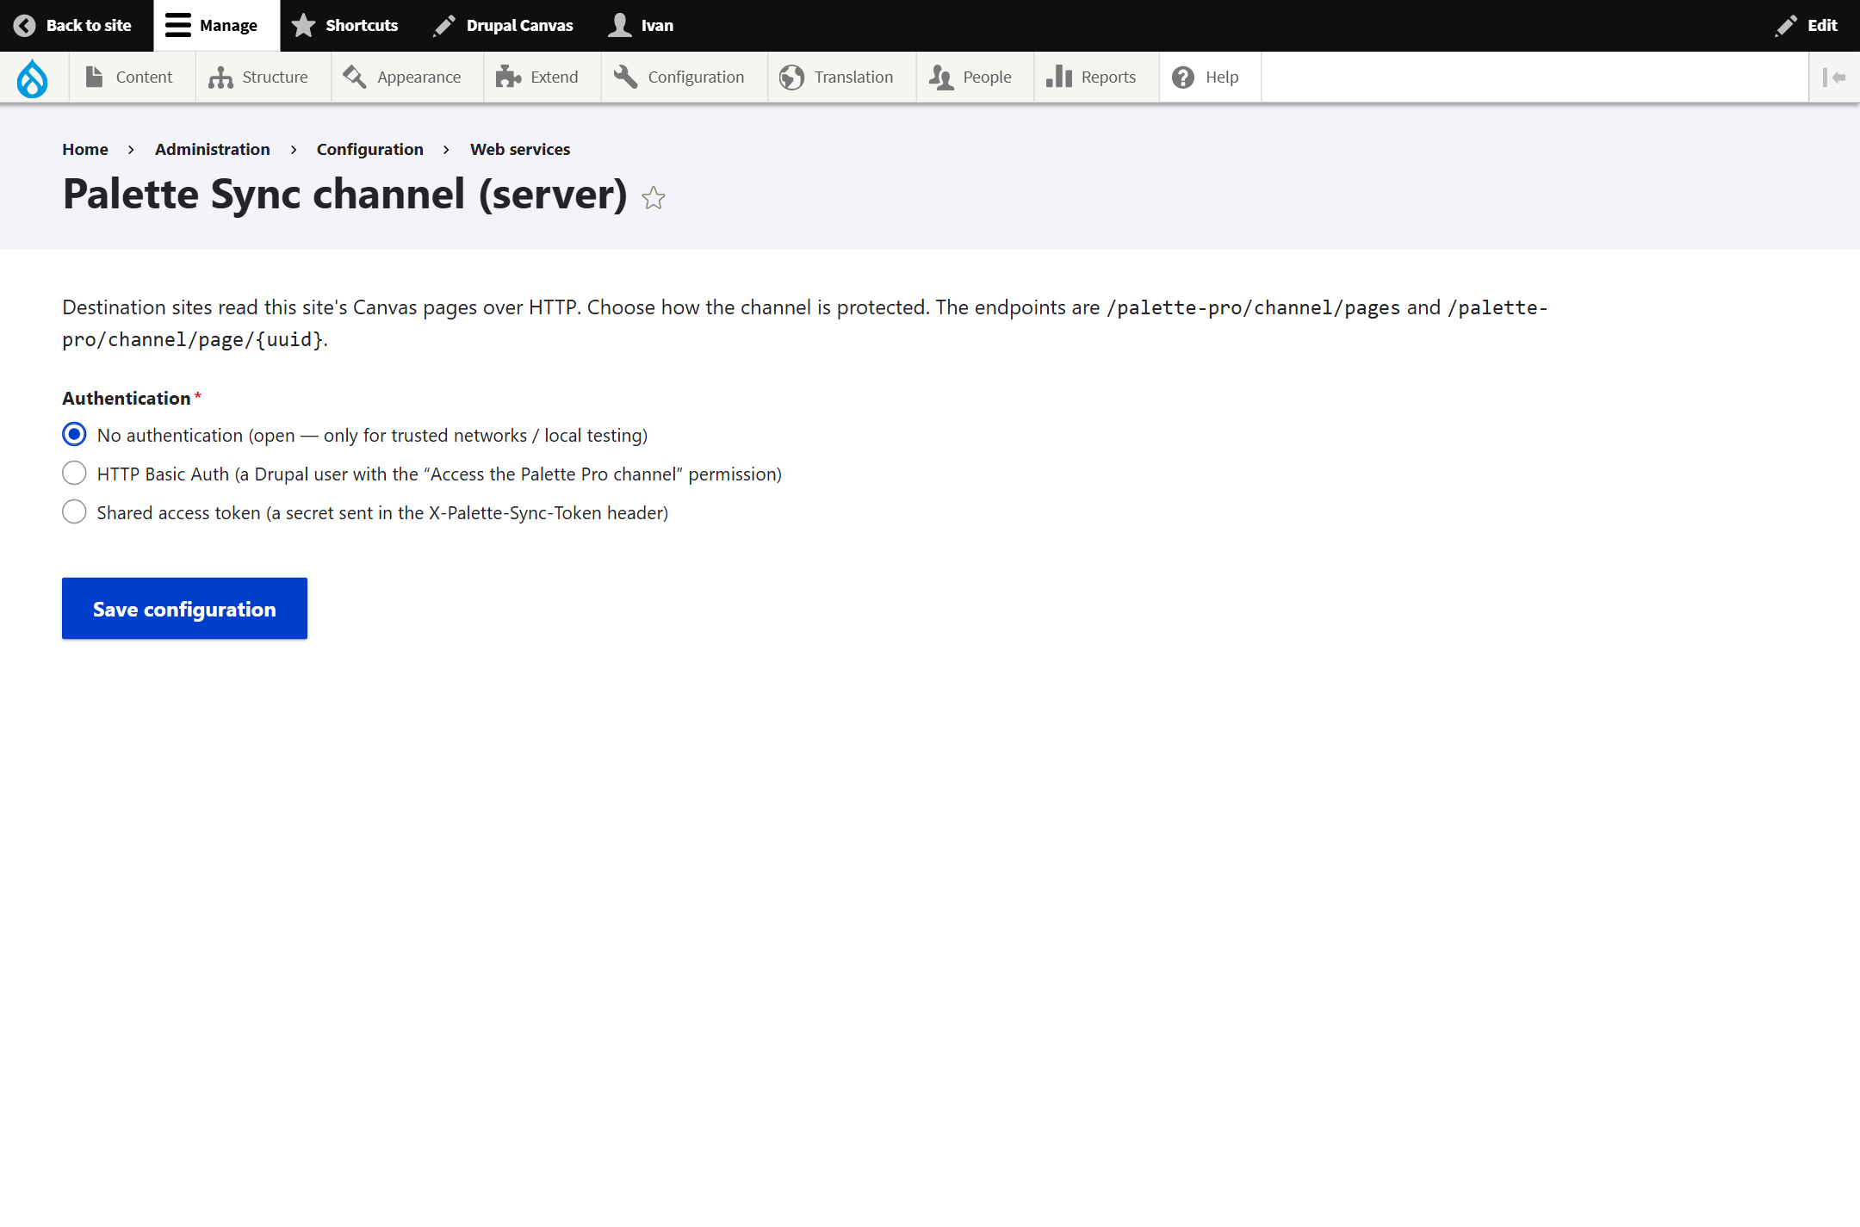Open the Web services breadcrumb link
This screenshot has height=1227, width=1860.
click(x=520, y=149)
